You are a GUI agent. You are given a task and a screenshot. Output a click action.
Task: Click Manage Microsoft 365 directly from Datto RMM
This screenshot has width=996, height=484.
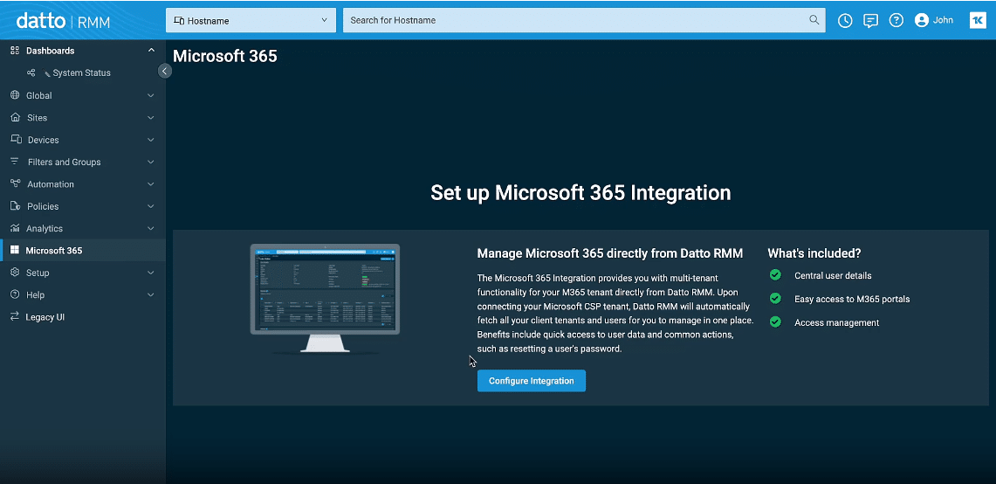tap(610, 253)
